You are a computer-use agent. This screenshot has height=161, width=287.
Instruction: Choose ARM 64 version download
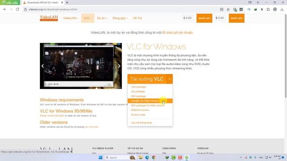(x=140, y=110)
